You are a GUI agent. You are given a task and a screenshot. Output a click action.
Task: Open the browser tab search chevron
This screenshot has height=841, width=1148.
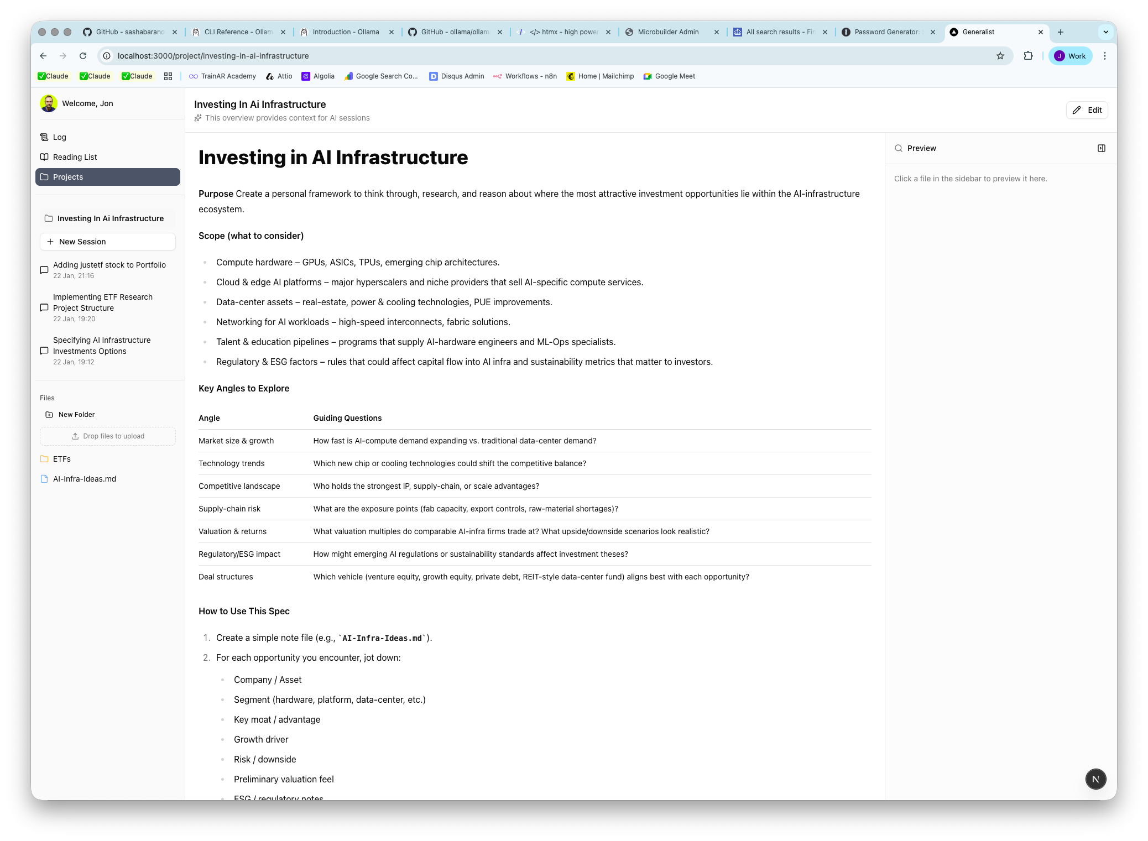pyautogui.click(x=1105, y=32)
